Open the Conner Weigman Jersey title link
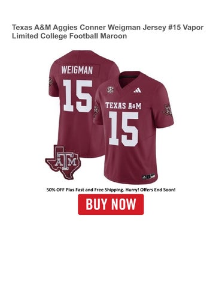The width and height of the screenshot is (222, 288). (108, 32)
